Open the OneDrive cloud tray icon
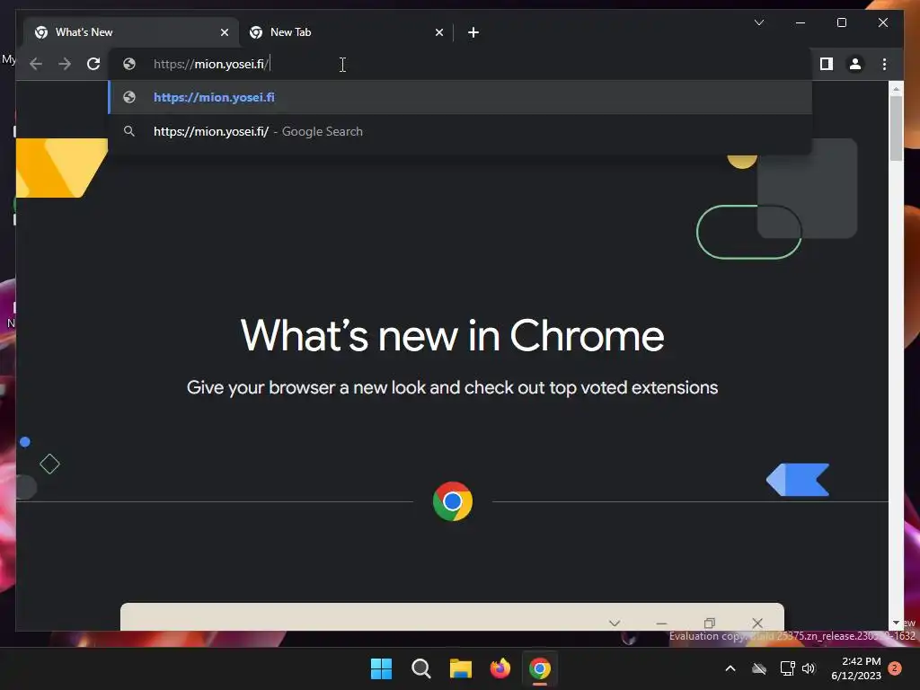This screenshot has height=690, width=920. pos(759,668)
